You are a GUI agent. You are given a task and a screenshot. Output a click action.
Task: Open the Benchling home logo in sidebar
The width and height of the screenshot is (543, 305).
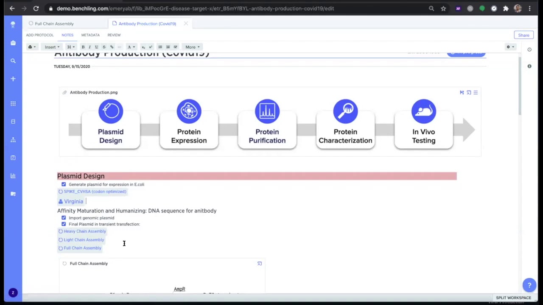(x=13, y=25)
